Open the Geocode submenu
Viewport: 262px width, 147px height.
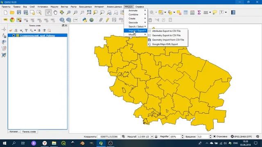[x=136, y=22]
